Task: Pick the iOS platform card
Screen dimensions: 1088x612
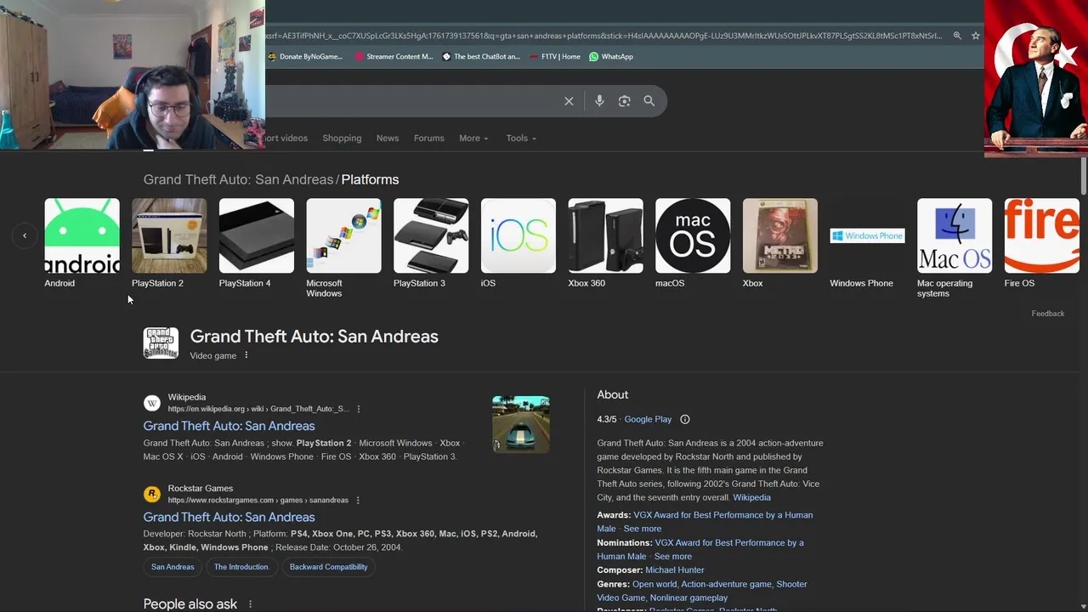Action: pyautogui.click(x=518, y=243)
